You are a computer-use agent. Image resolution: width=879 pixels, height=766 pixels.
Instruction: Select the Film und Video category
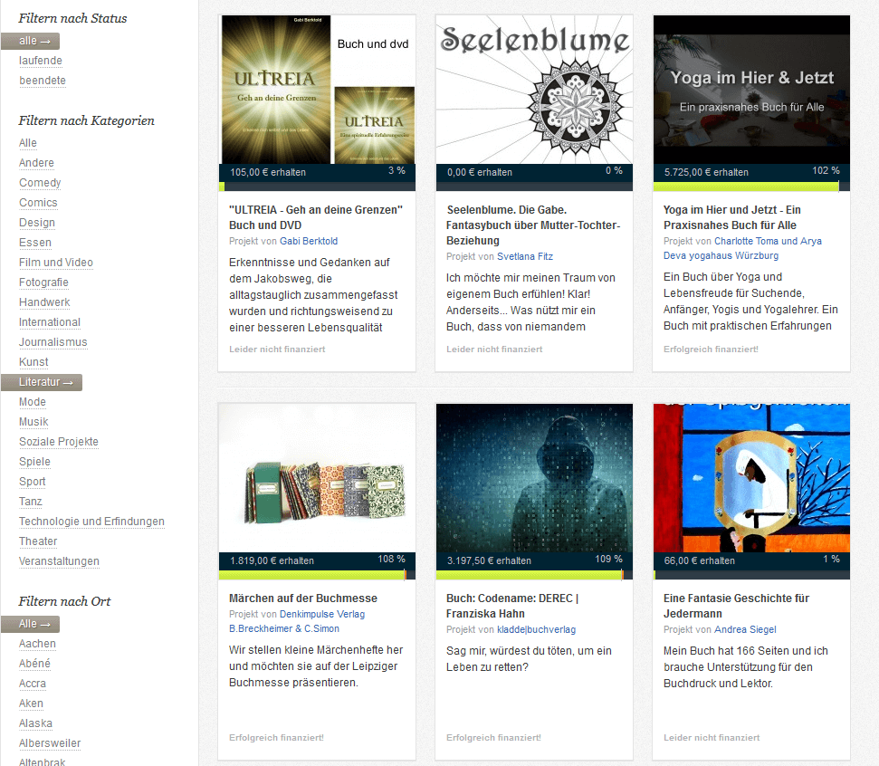click(56, 263)
